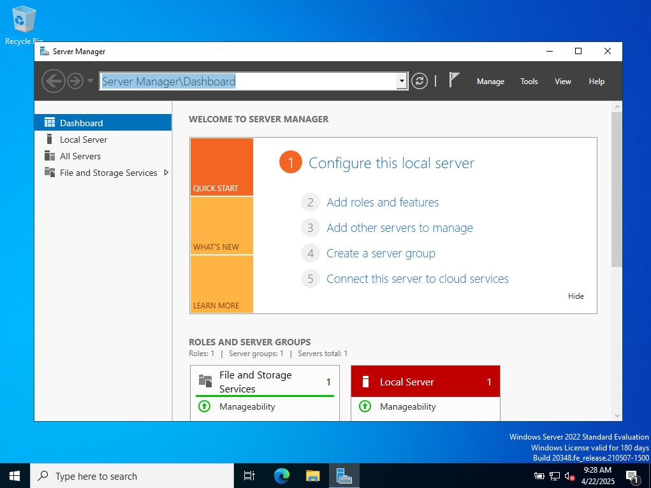The height and width of the screenshot is (488, 651).
Task: Open File Explorer from the taskbar
Action: pos(313,475)
